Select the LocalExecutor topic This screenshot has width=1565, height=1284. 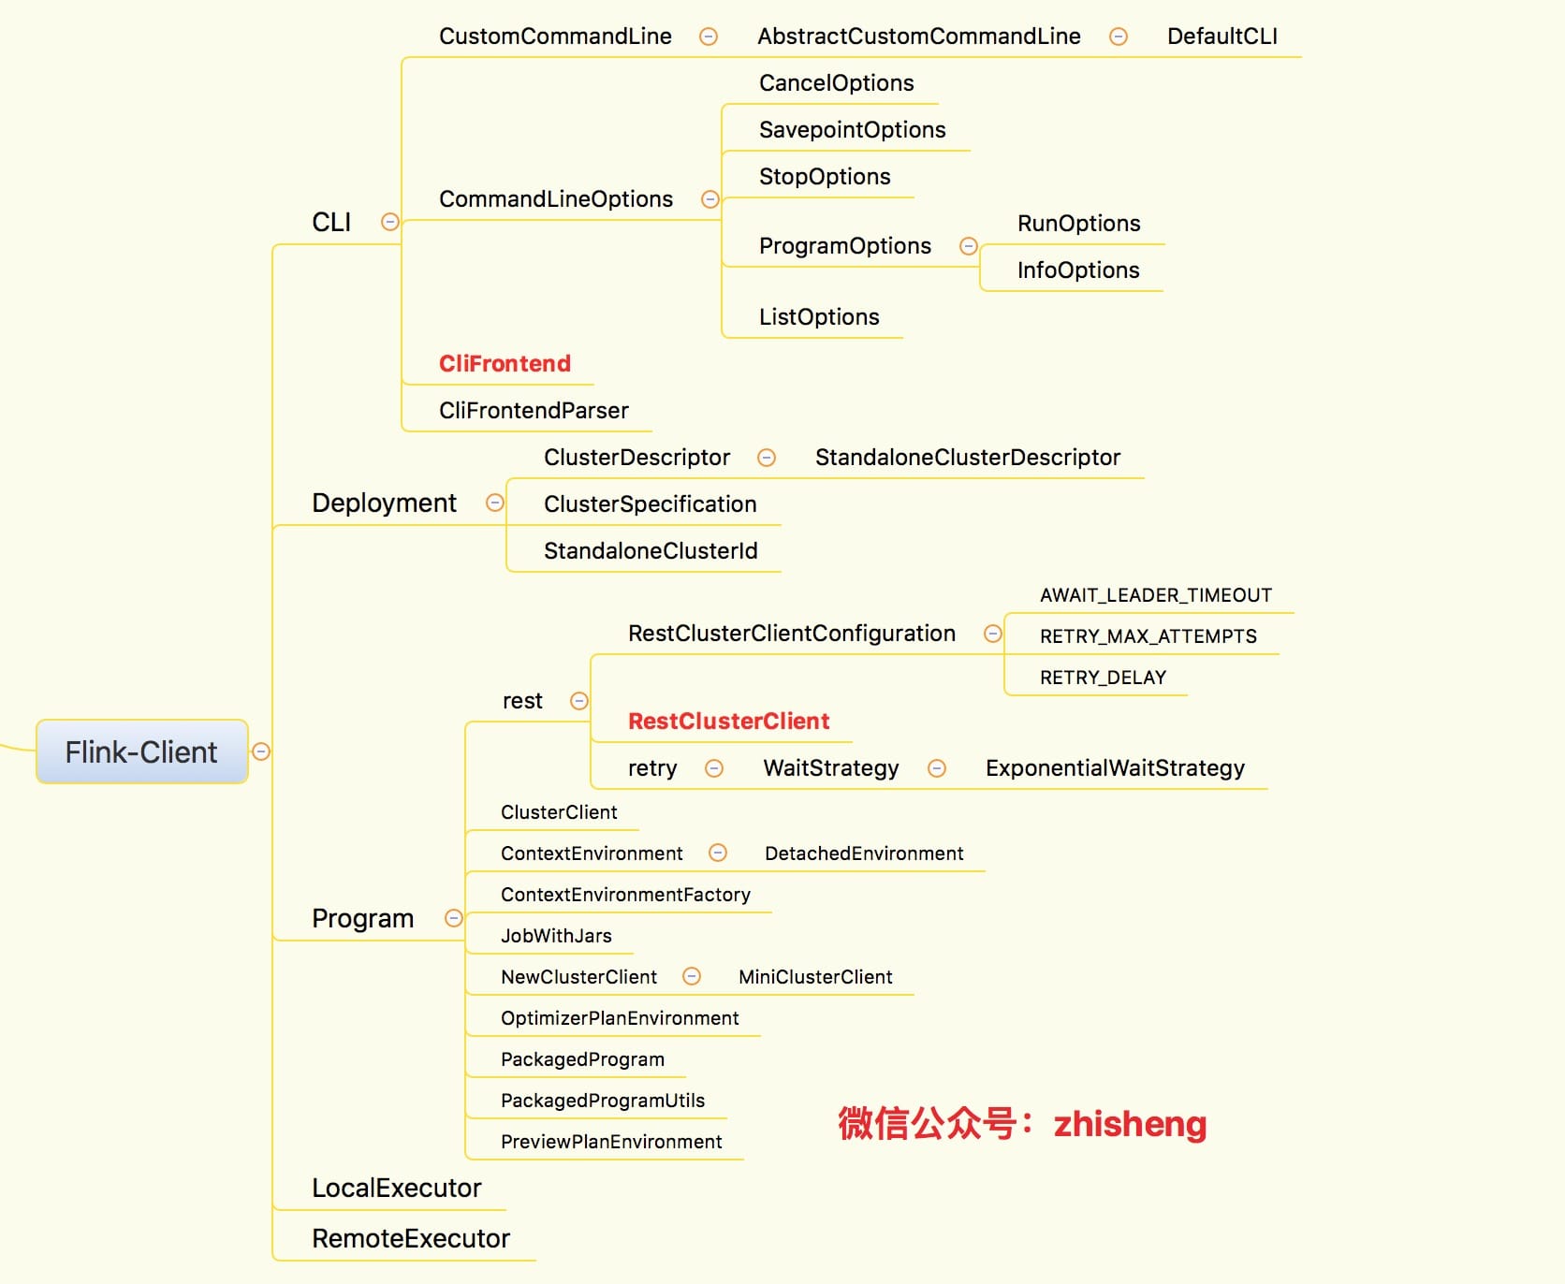tap(396, 1188)
